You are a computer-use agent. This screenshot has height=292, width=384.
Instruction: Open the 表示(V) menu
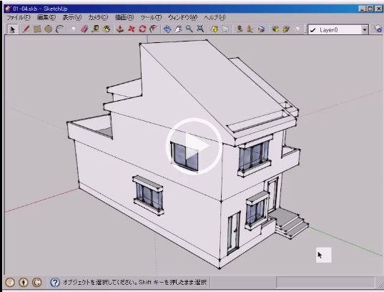72,17
